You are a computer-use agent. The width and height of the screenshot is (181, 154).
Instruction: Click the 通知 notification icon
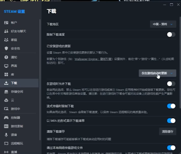pos(6,57)
